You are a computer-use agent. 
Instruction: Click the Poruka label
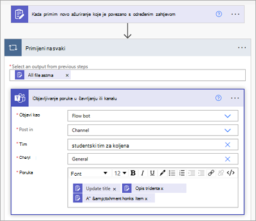click(26, 172)
